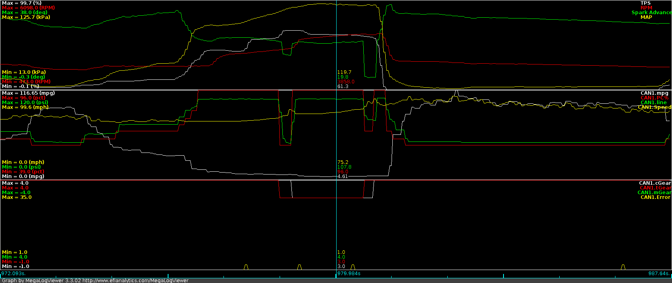
Task: Click the TPS legend label
Action: [645, 3]
